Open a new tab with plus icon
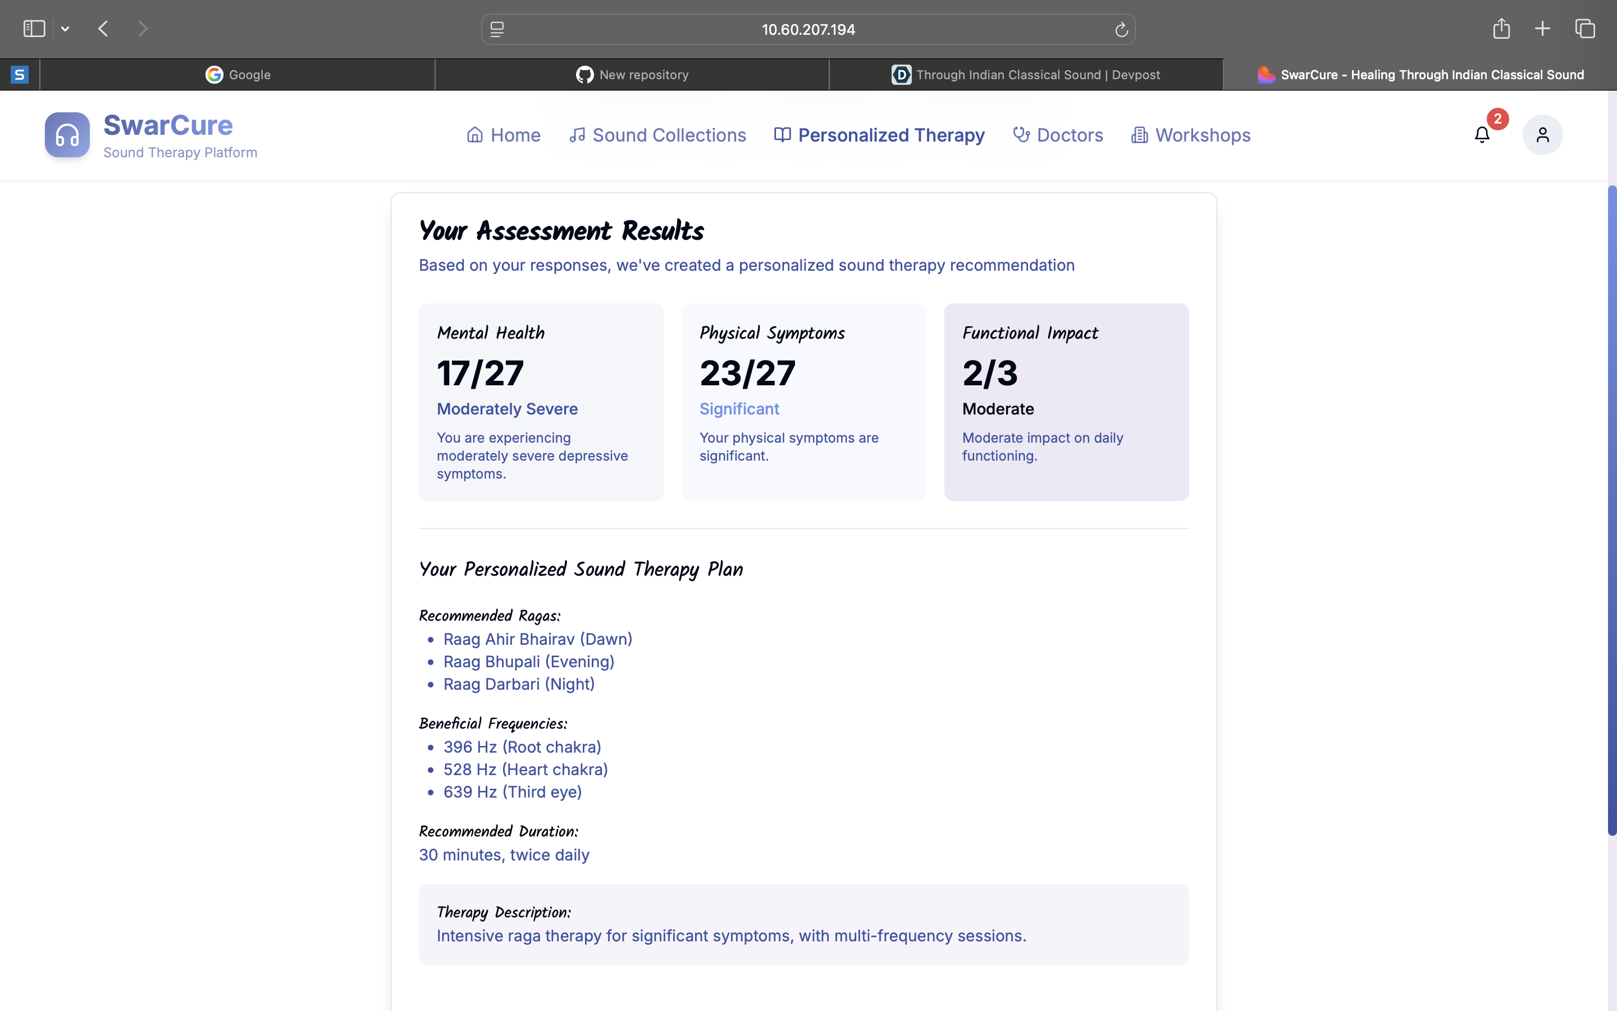This screenshot has height=1011, width=1617. coord(1542,29)
